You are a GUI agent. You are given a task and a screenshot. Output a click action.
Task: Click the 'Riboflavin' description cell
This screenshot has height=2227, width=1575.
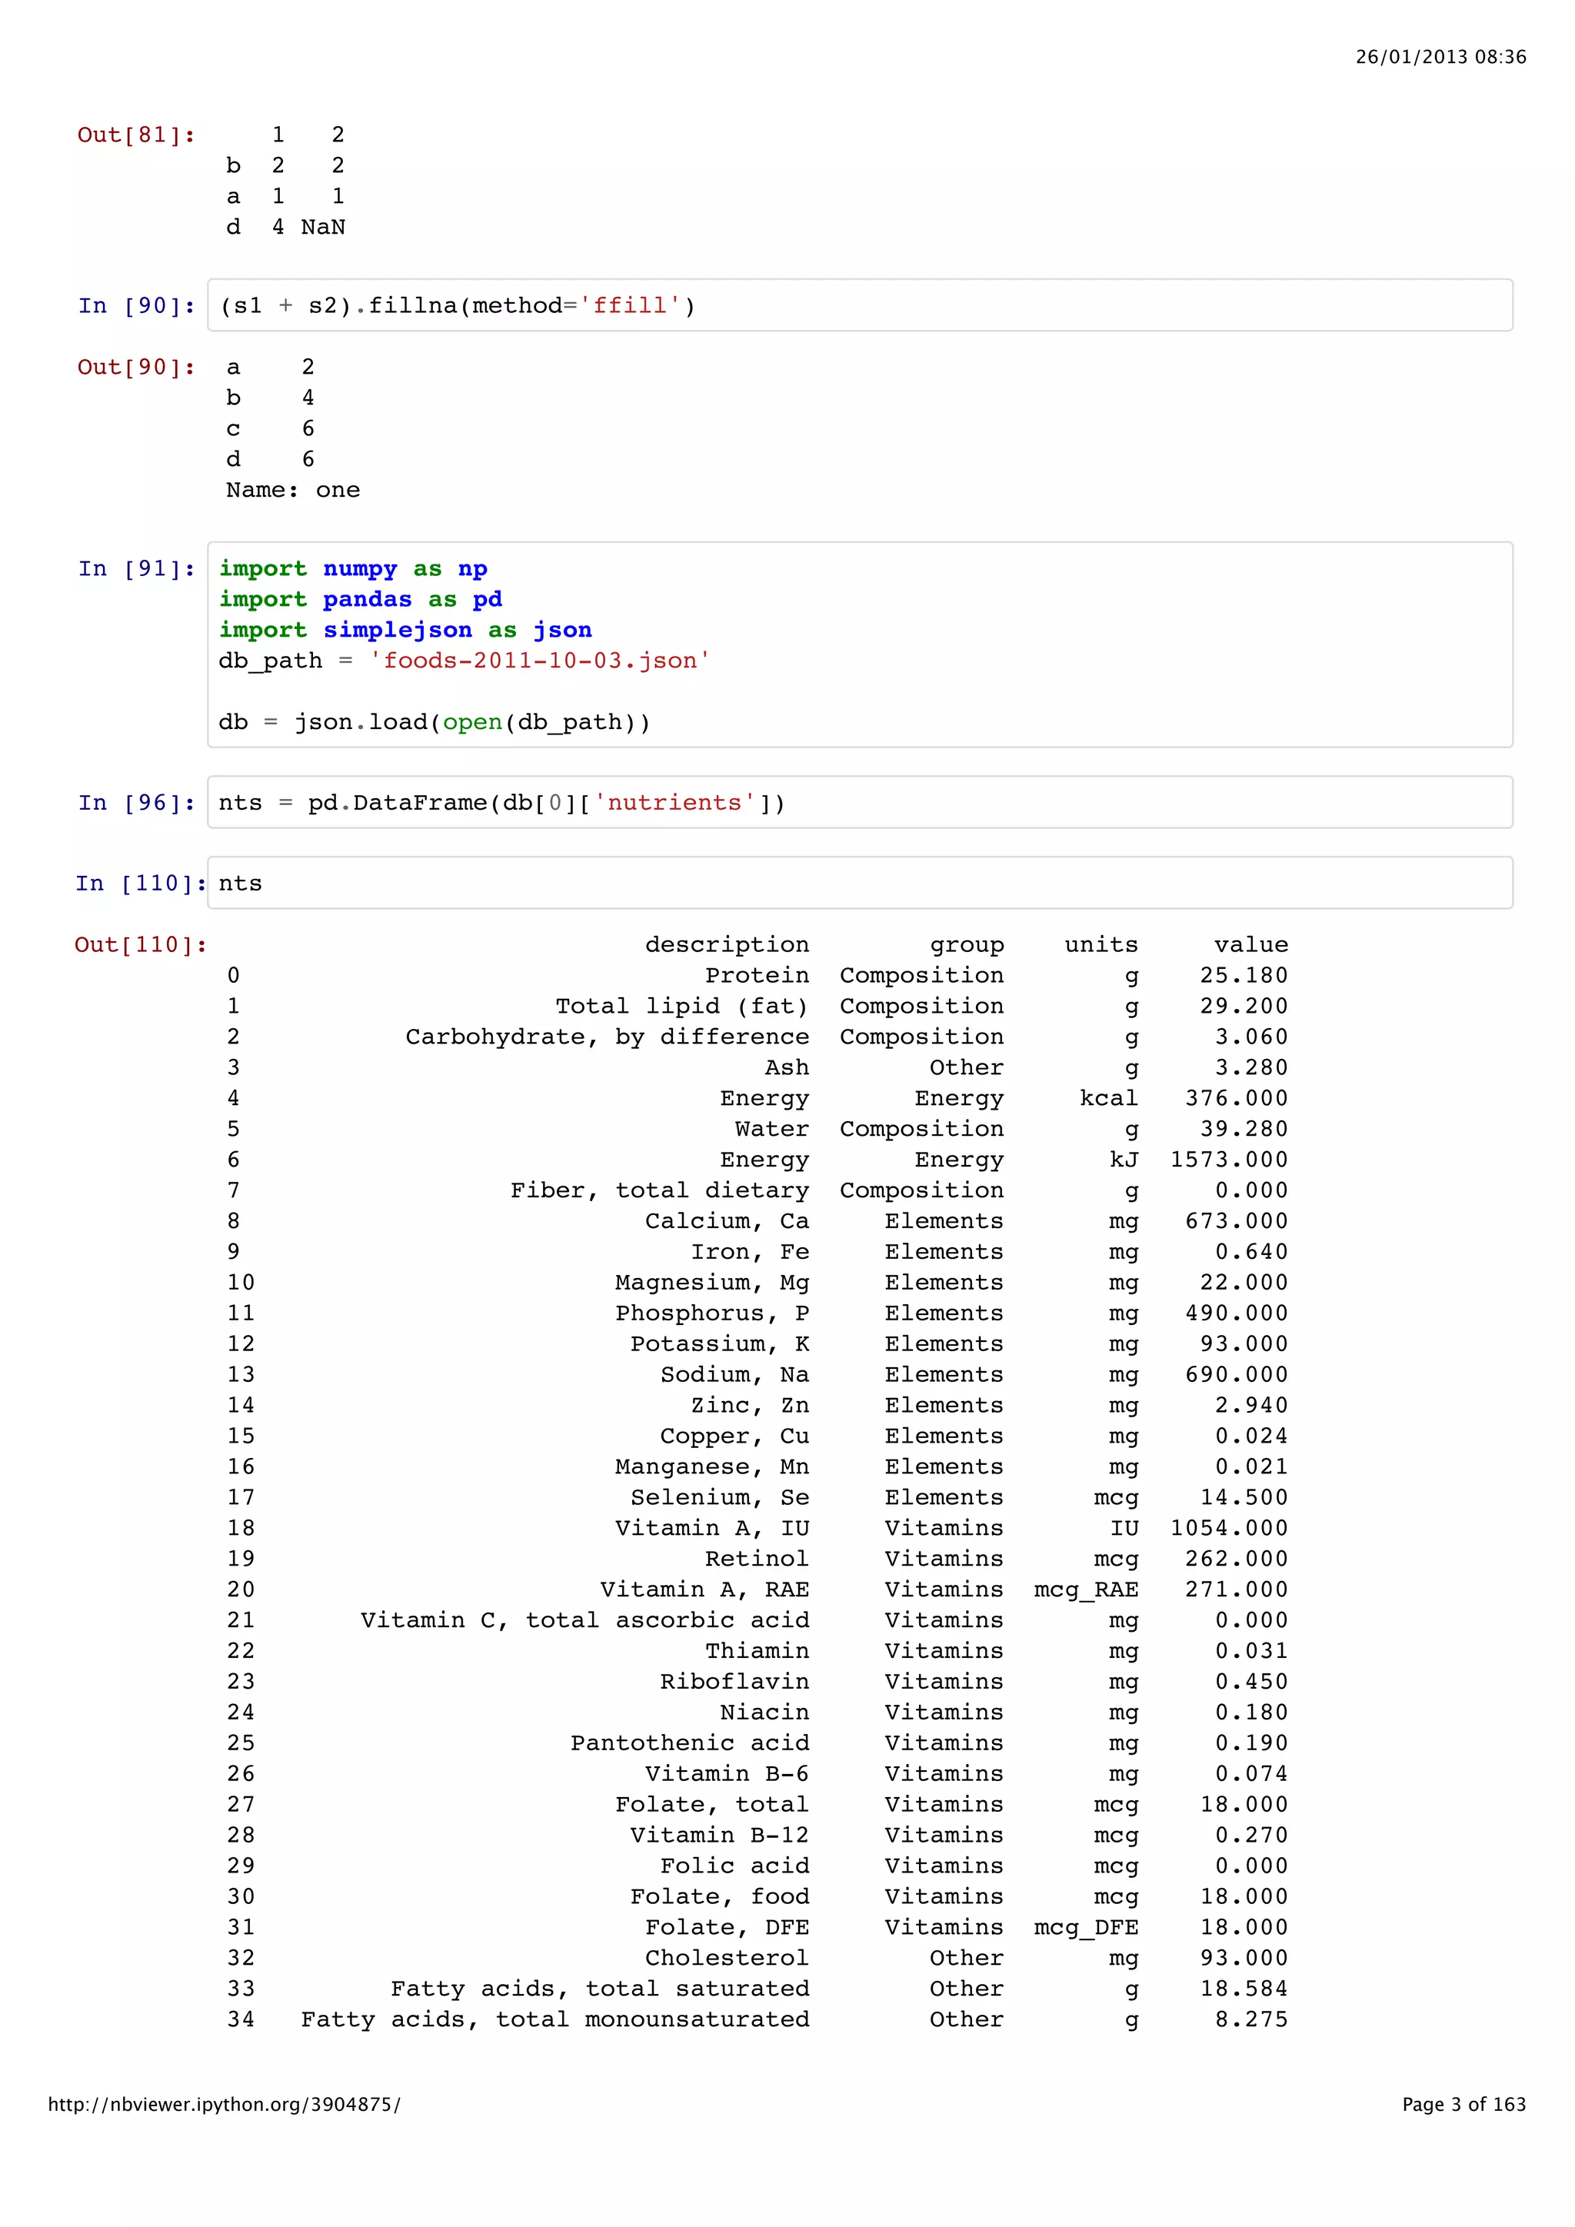(734, 1681)
